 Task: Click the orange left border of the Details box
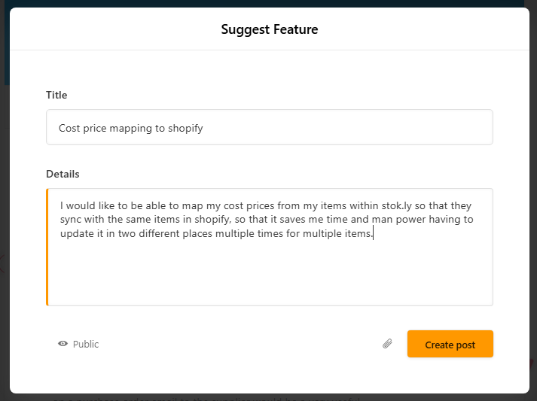[47, 247]
